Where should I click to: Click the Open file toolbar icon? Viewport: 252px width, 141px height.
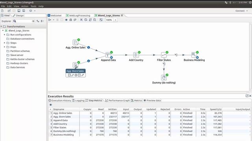point(9,11)
